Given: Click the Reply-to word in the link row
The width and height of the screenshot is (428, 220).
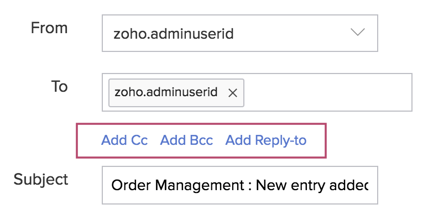Looking at the screenshot, I should pos(280,142).
